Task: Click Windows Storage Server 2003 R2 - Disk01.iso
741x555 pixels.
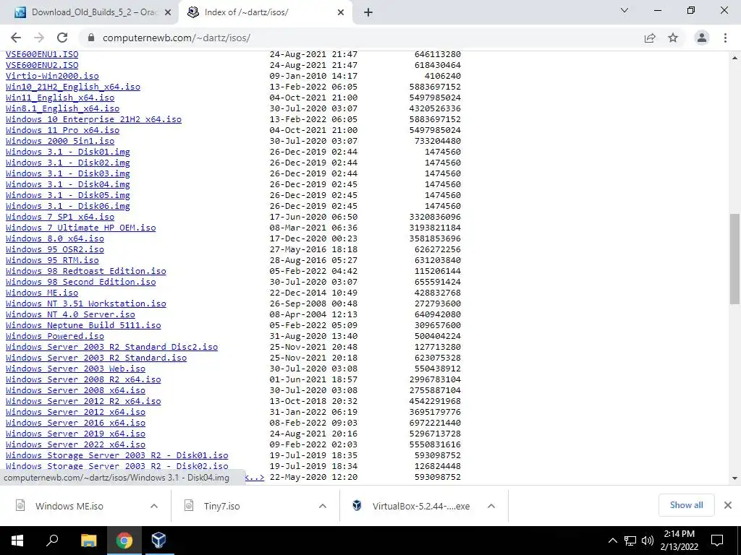Action: (x=117, y=456)
